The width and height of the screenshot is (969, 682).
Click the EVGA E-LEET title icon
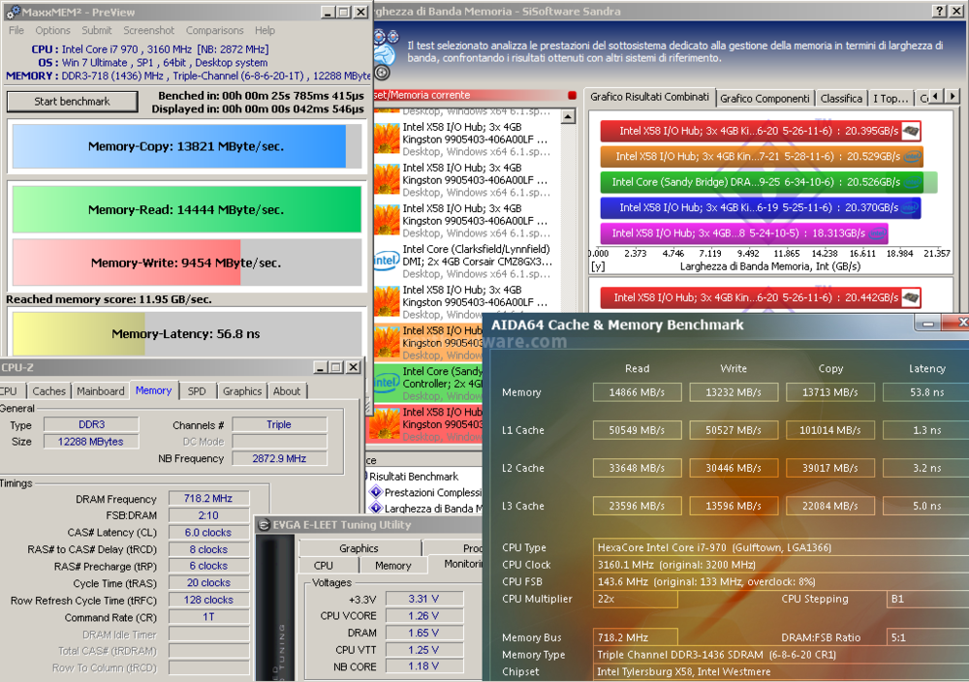coord(264,524)
